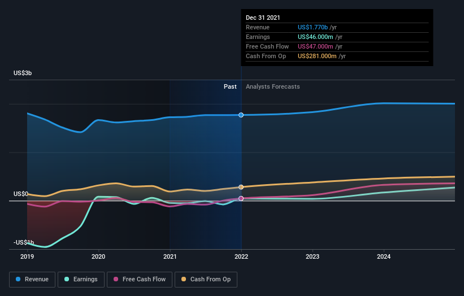Select the Revenue data point at 2022
Image resolution: width=464 pixels, height=296 pixels.
click(x=241, y=115)
